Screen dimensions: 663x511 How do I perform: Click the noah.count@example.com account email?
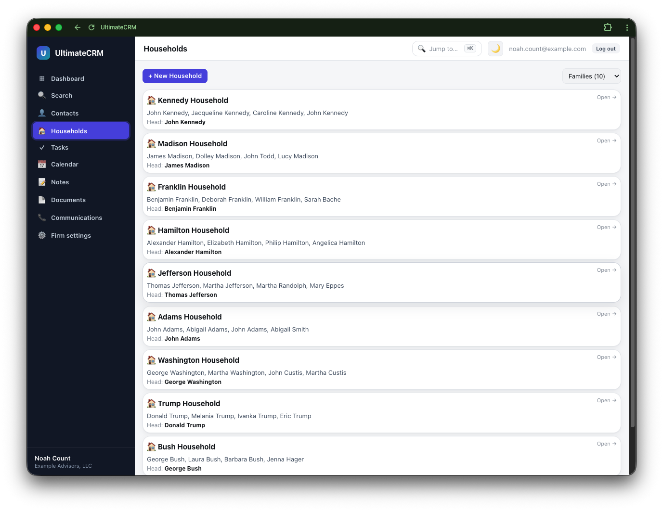tap(547, 49)
